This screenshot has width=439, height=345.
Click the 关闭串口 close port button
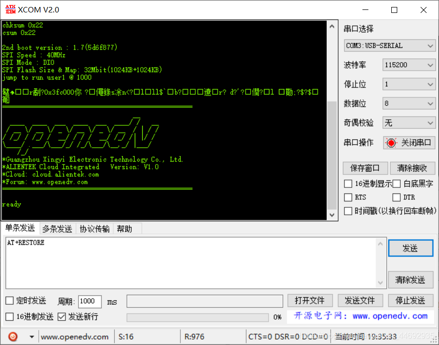tap(409, 143)
